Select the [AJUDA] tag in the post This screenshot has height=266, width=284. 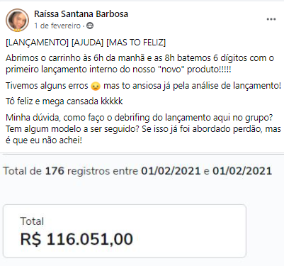[x=87, y=43]
